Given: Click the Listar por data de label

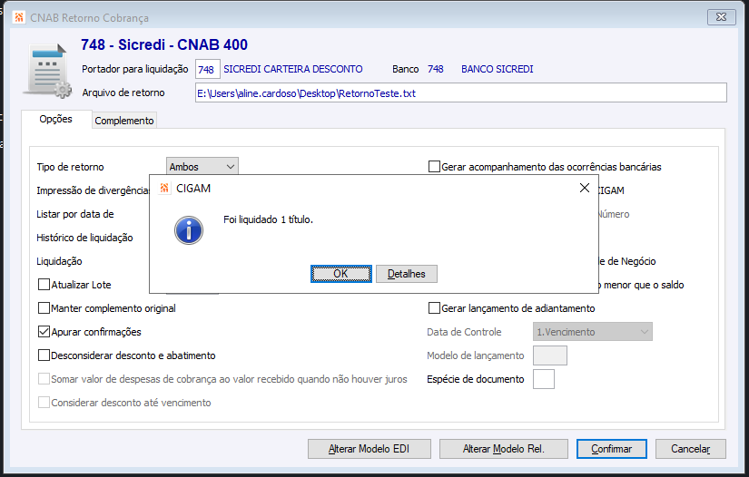Looking at the screenshot, I should (x=75, y=214).
